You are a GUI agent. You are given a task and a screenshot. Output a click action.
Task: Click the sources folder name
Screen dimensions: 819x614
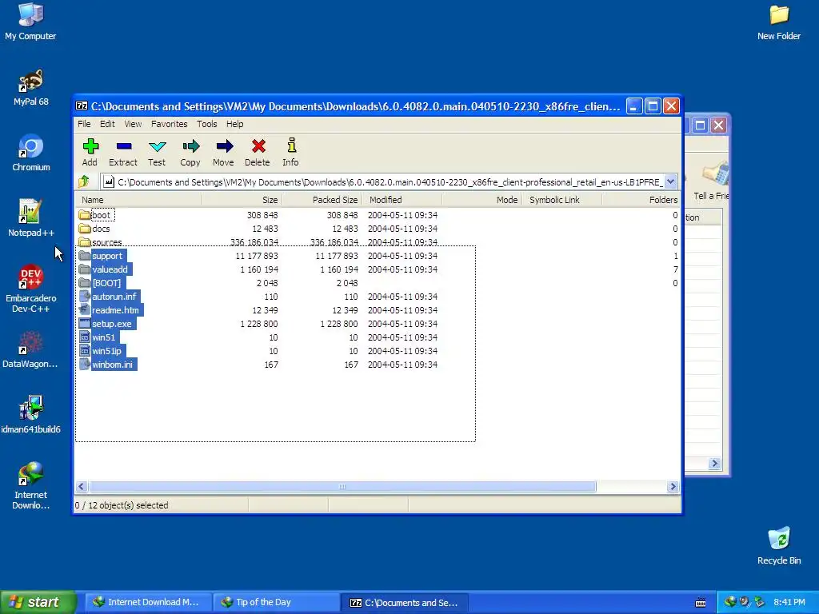pos(107,242)
